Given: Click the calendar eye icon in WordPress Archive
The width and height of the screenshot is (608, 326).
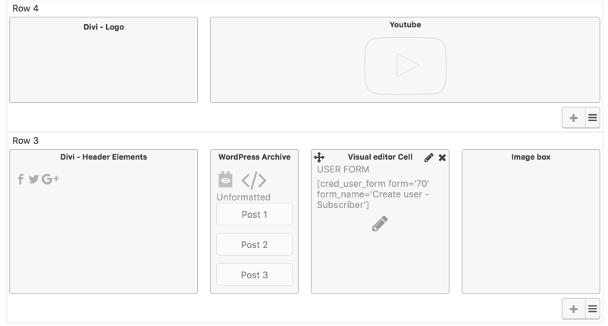Looking at the screenshot, I should 225,180.
